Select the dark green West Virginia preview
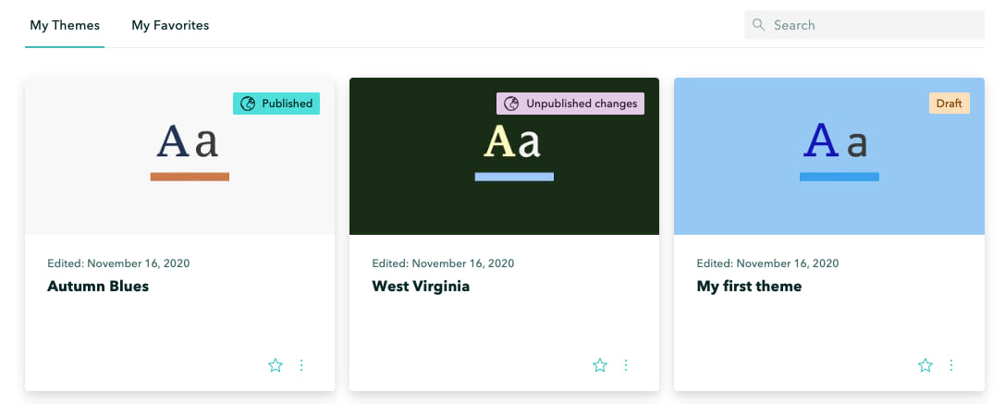Screen dimensions: 1005x404 tap(505, 156)
